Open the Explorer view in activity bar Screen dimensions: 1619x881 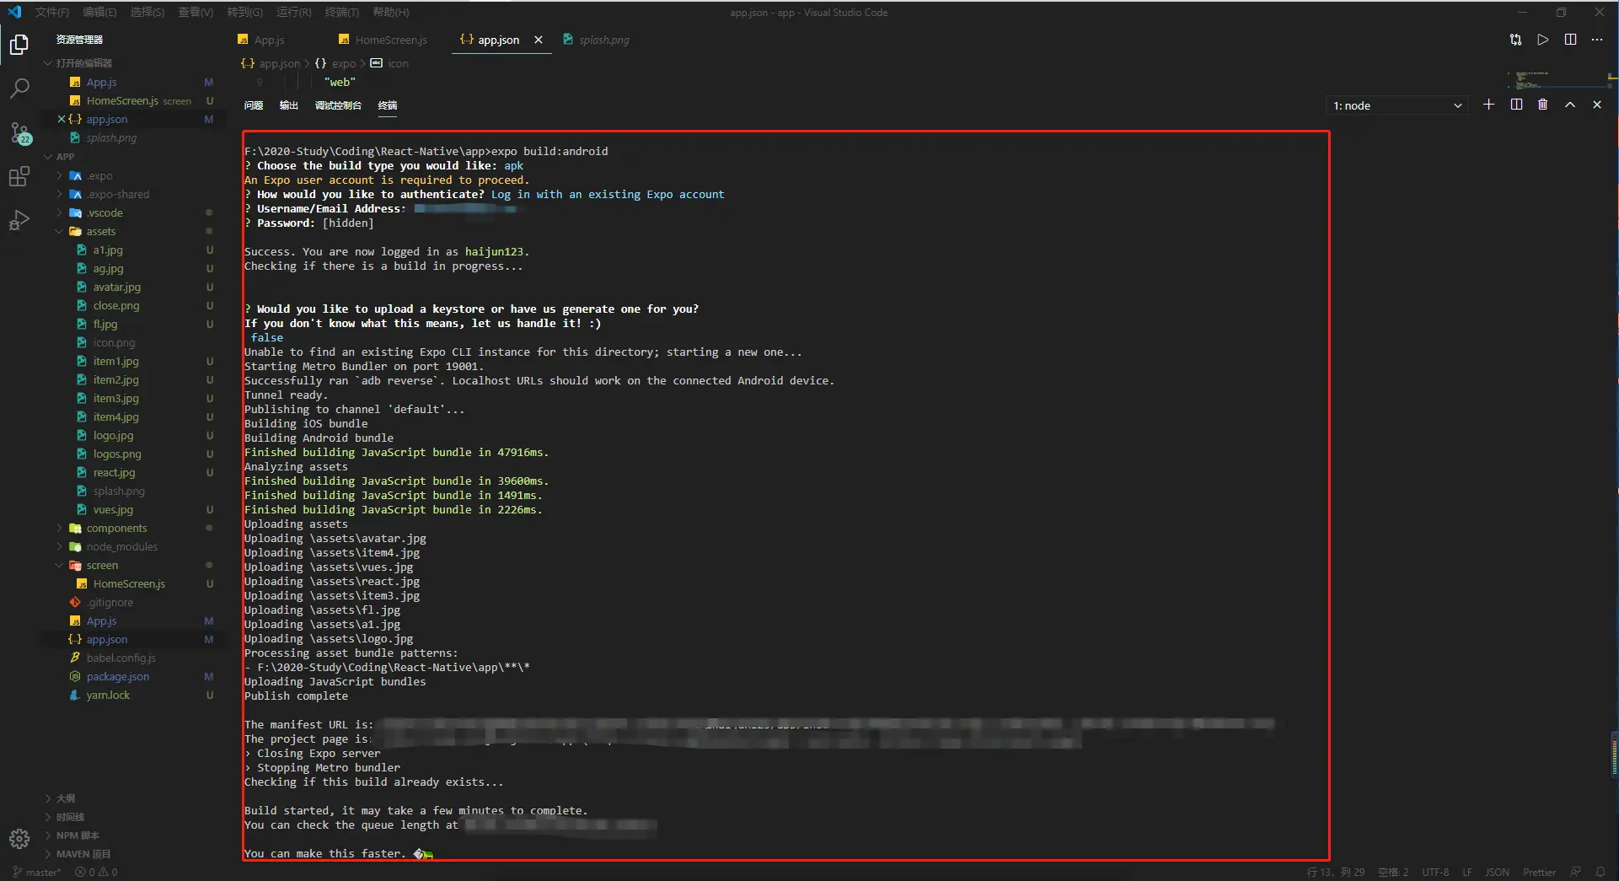pyautogui.click(x=19, y=44)
